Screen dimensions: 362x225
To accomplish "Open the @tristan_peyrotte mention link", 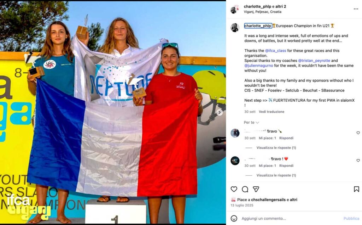I will click(x=314, y=61).
